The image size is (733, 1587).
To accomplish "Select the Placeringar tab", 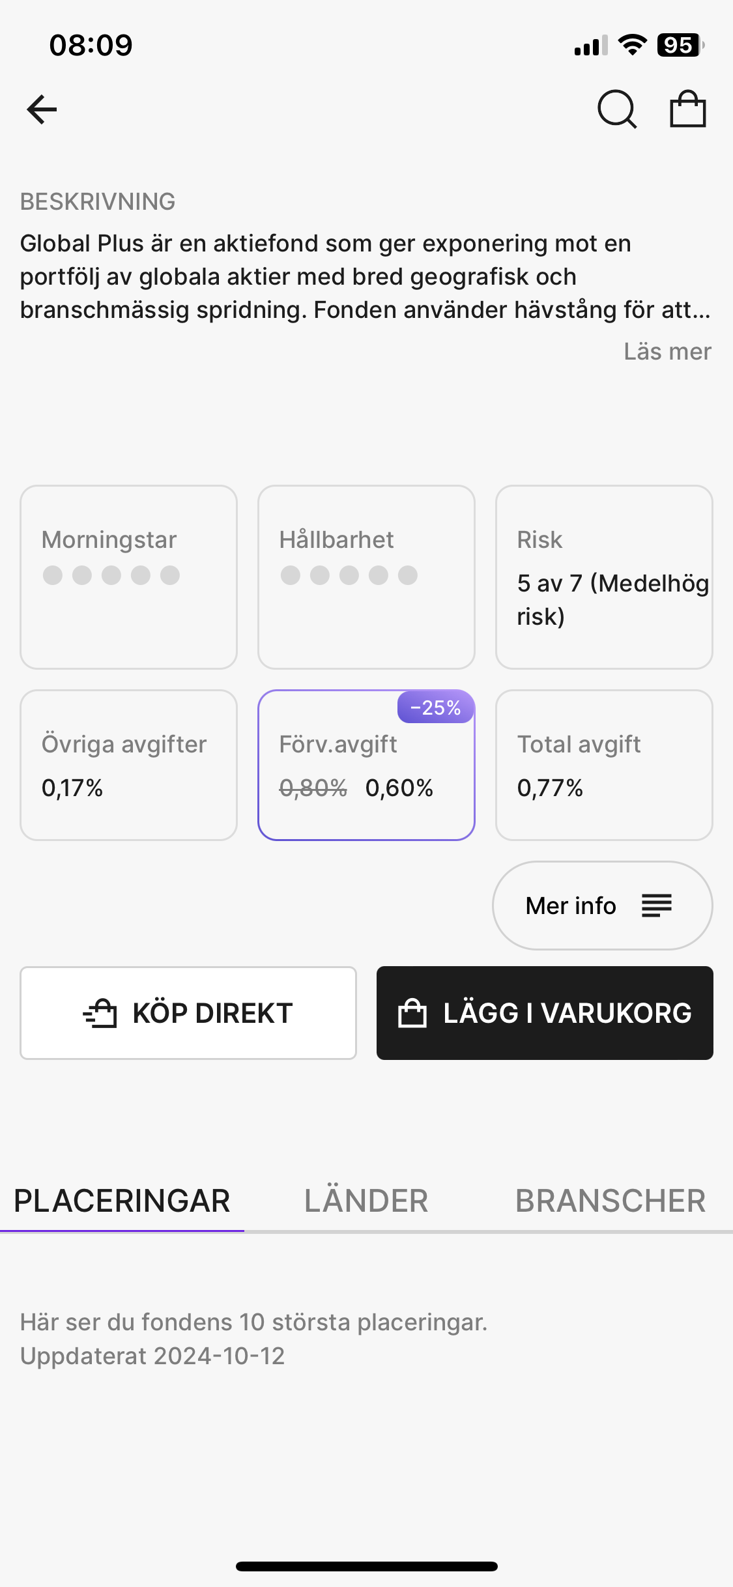I will click(x=122, y=1201).
